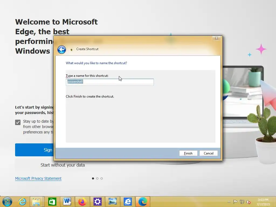Close the Create Shortcut window

pyautogui.click(x=216, y=38)
